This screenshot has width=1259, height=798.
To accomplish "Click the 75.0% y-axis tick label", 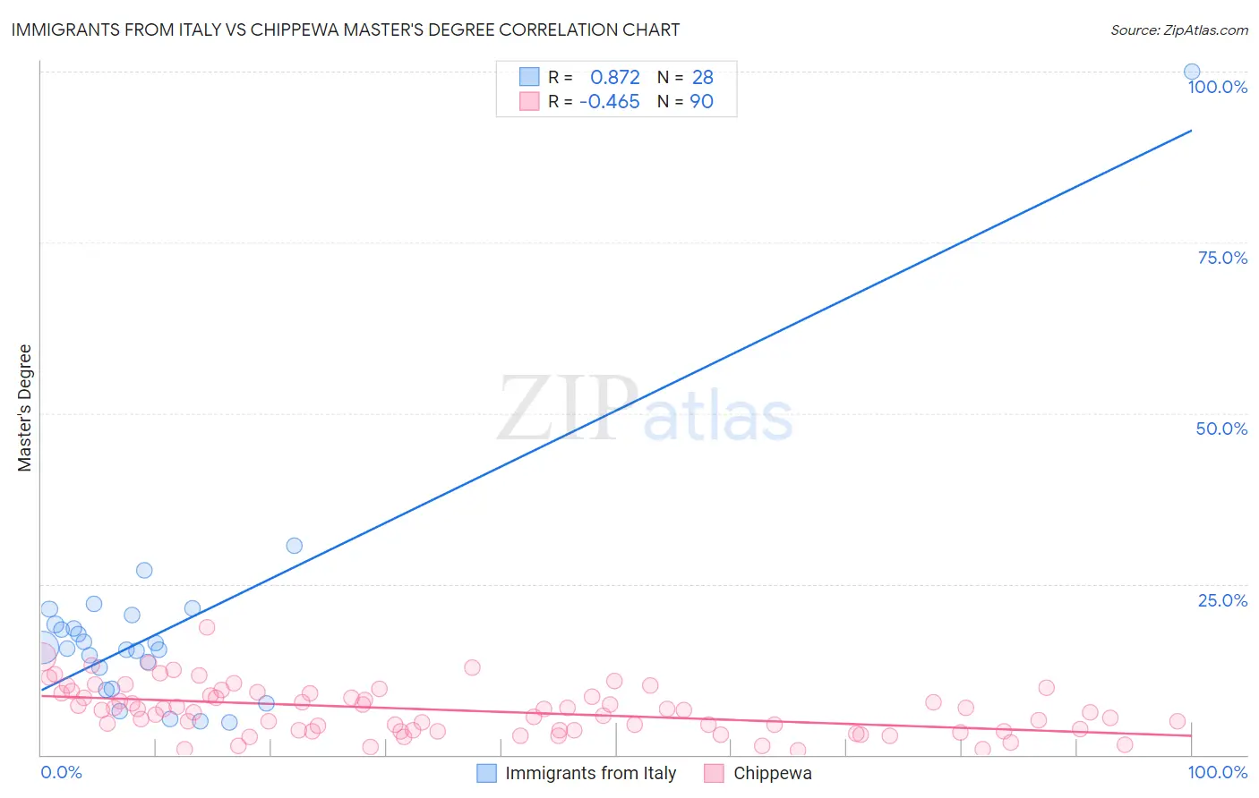I will click(1222, 258).
